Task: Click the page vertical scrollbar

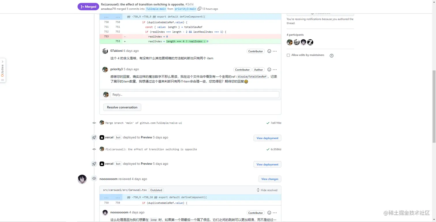Action: [x=434, y=107]
